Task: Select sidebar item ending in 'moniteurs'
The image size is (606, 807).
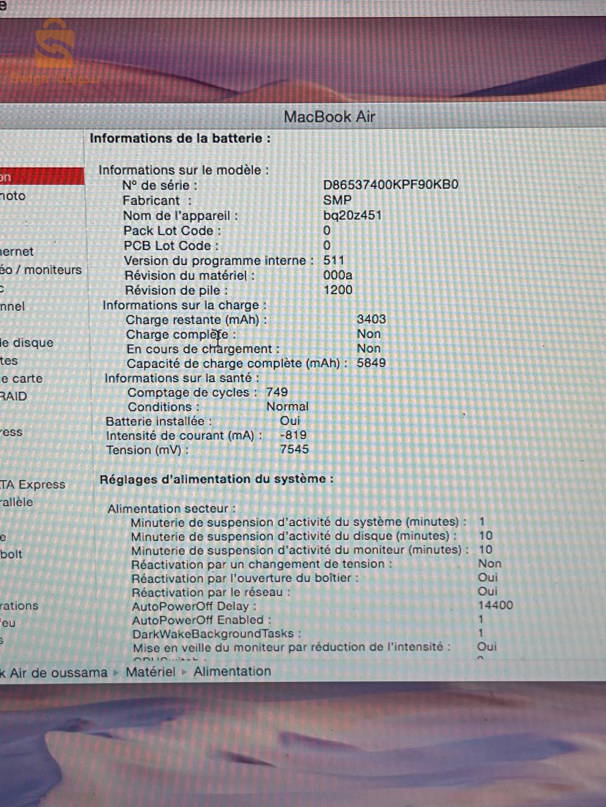Action: 41,270
